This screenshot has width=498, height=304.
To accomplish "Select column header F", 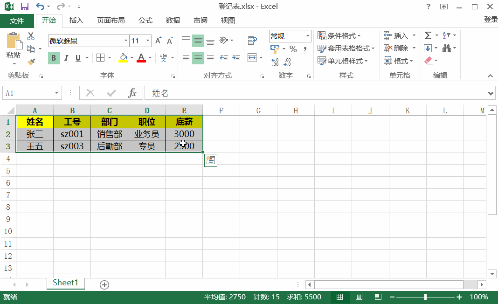I will coord(221,111).
